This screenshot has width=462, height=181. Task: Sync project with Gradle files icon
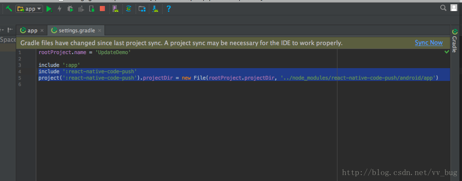(x=128, y=9)
